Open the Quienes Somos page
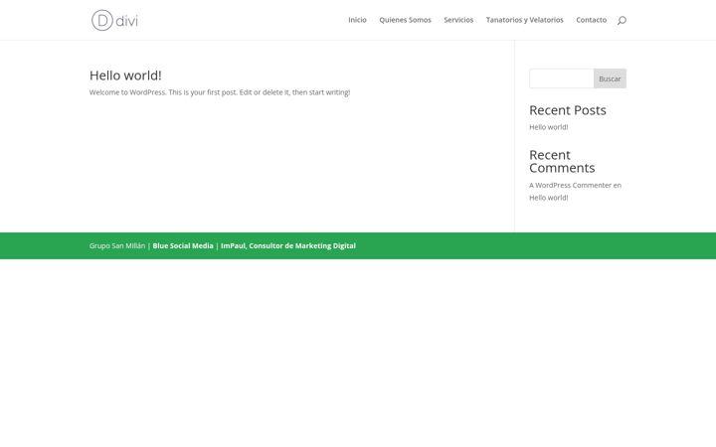 coord(405,20)
